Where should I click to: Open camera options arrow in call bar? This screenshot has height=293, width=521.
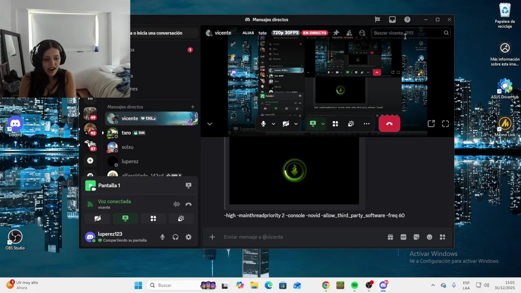(x=296, y=124)
